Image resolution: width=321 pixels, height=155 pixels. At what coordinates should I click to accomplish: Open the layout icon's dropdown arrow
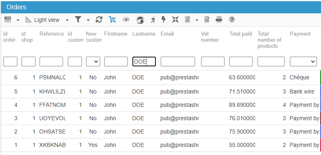click(18, 20)
